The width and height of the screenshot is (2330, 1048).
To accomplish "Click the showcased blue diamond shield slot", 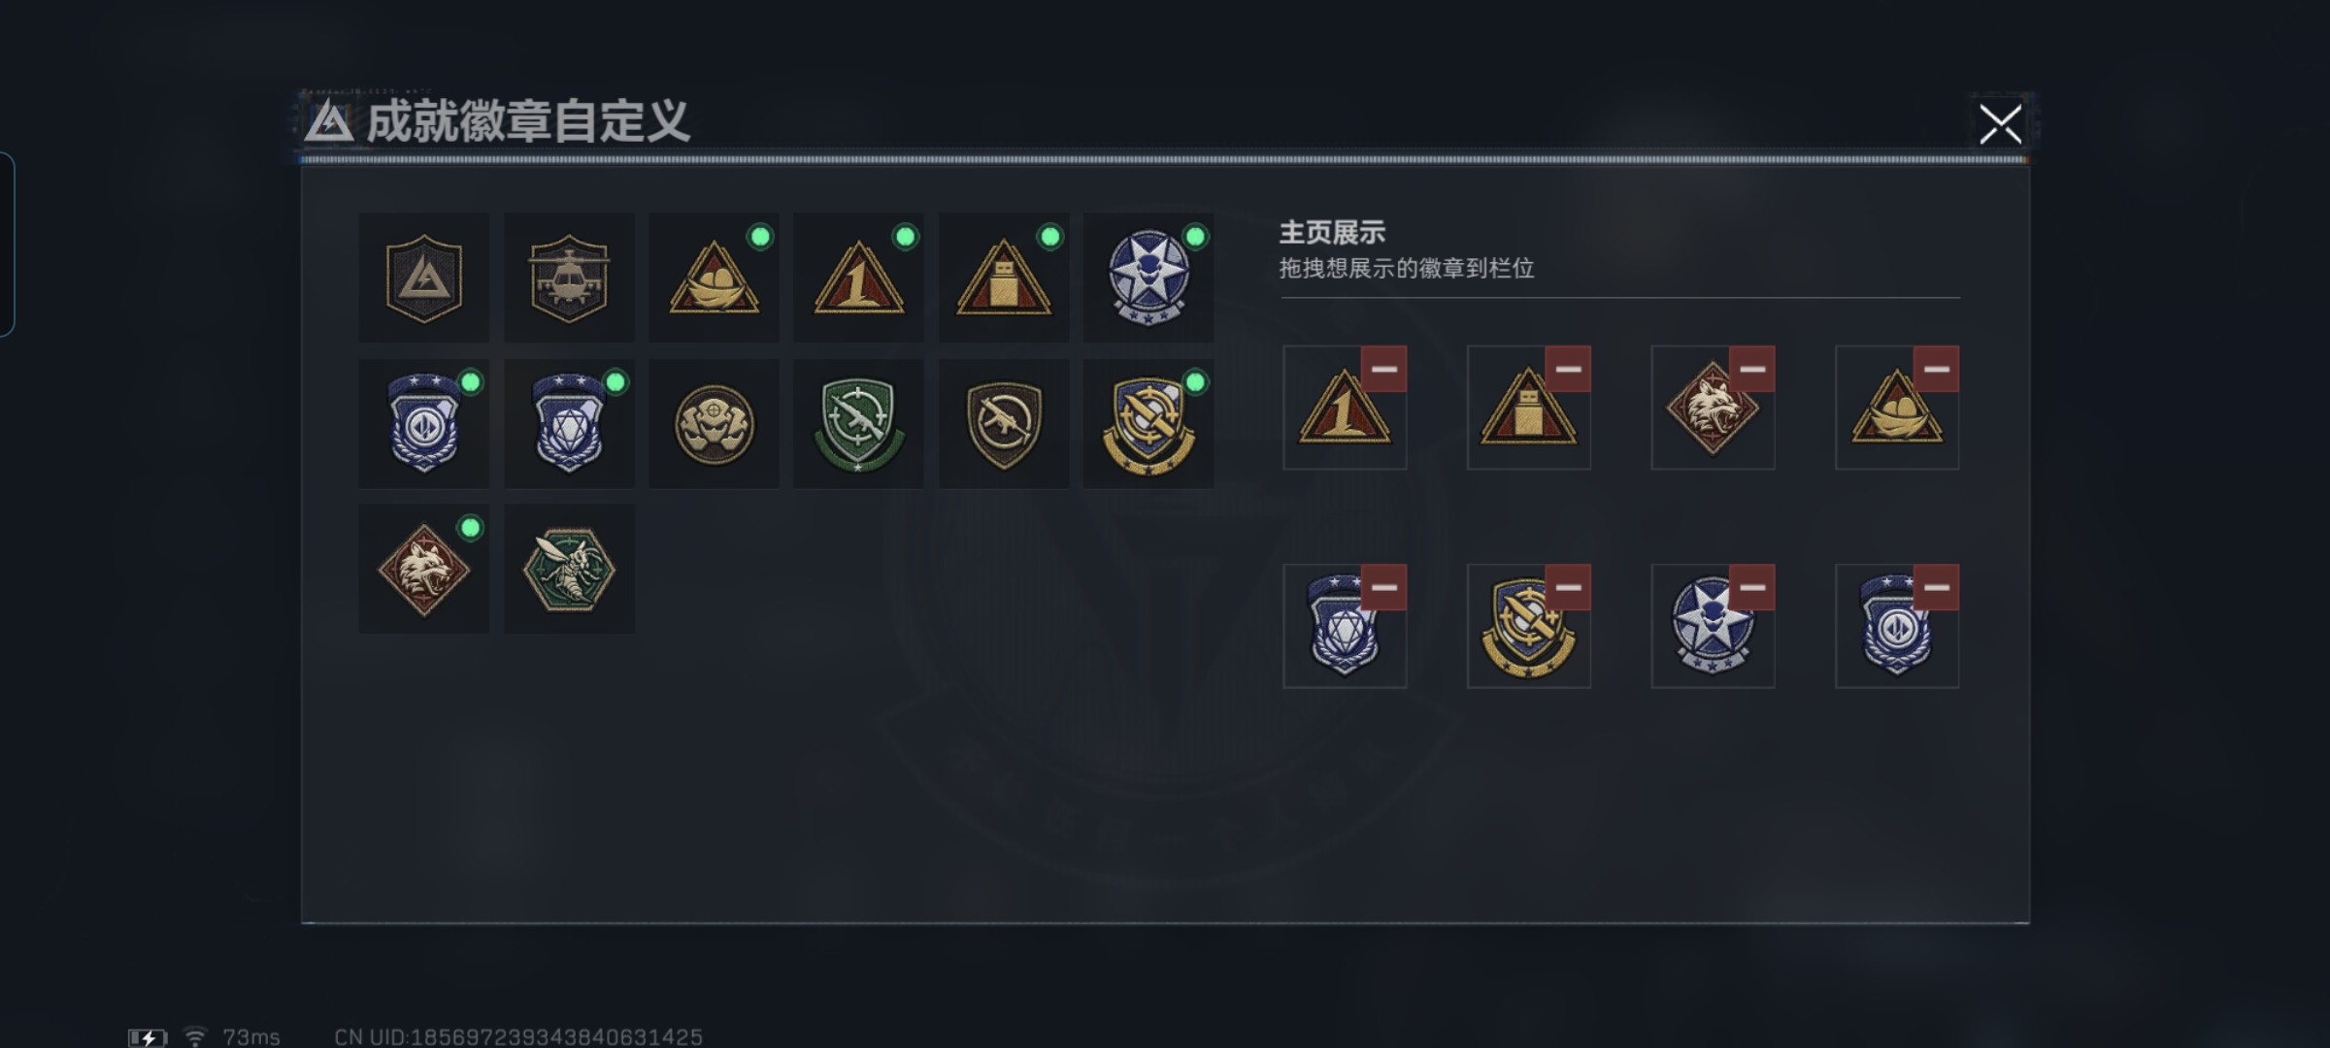I will (x=1345, y=626).
